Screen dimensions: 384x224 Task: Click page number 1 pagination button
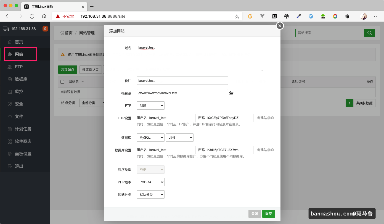tap(349, 103)
